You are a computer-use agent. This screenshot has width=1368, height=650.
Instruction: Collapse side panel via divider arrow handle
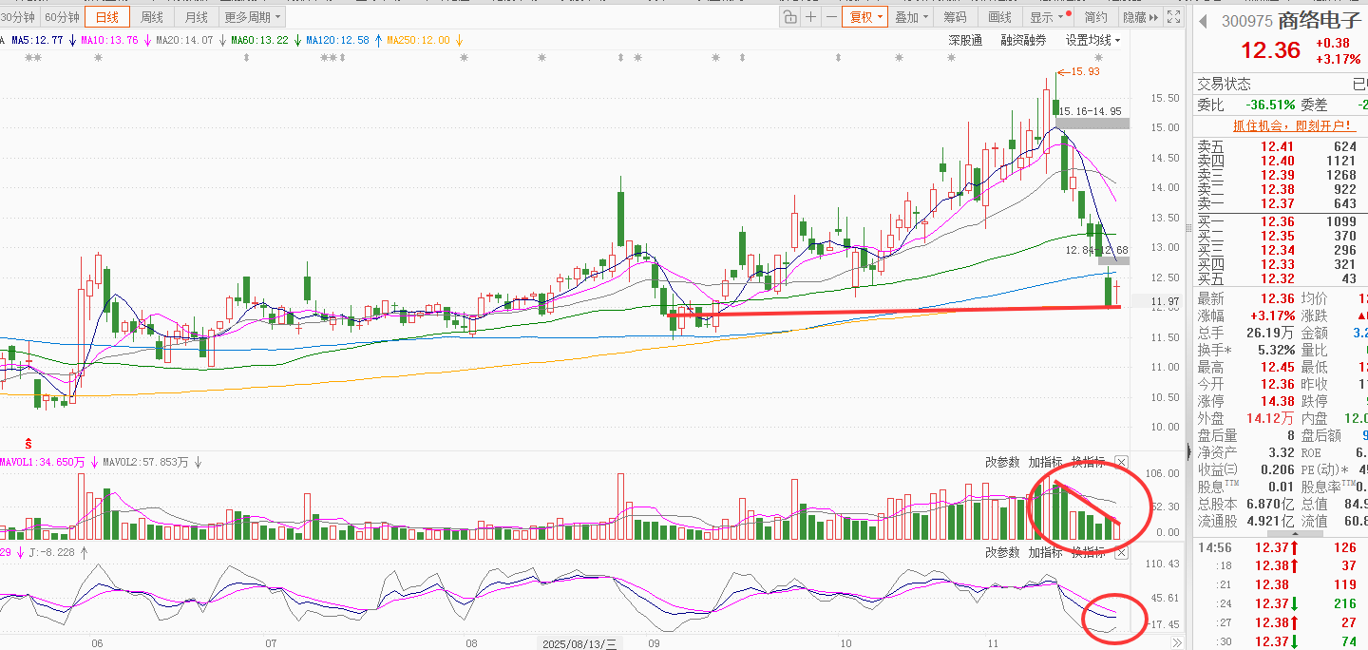point(1187,452)
